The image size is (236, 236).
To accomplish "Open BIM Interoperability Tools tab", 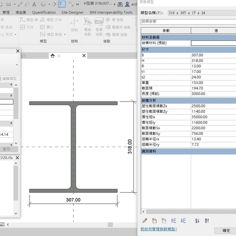I will point(111,12).
